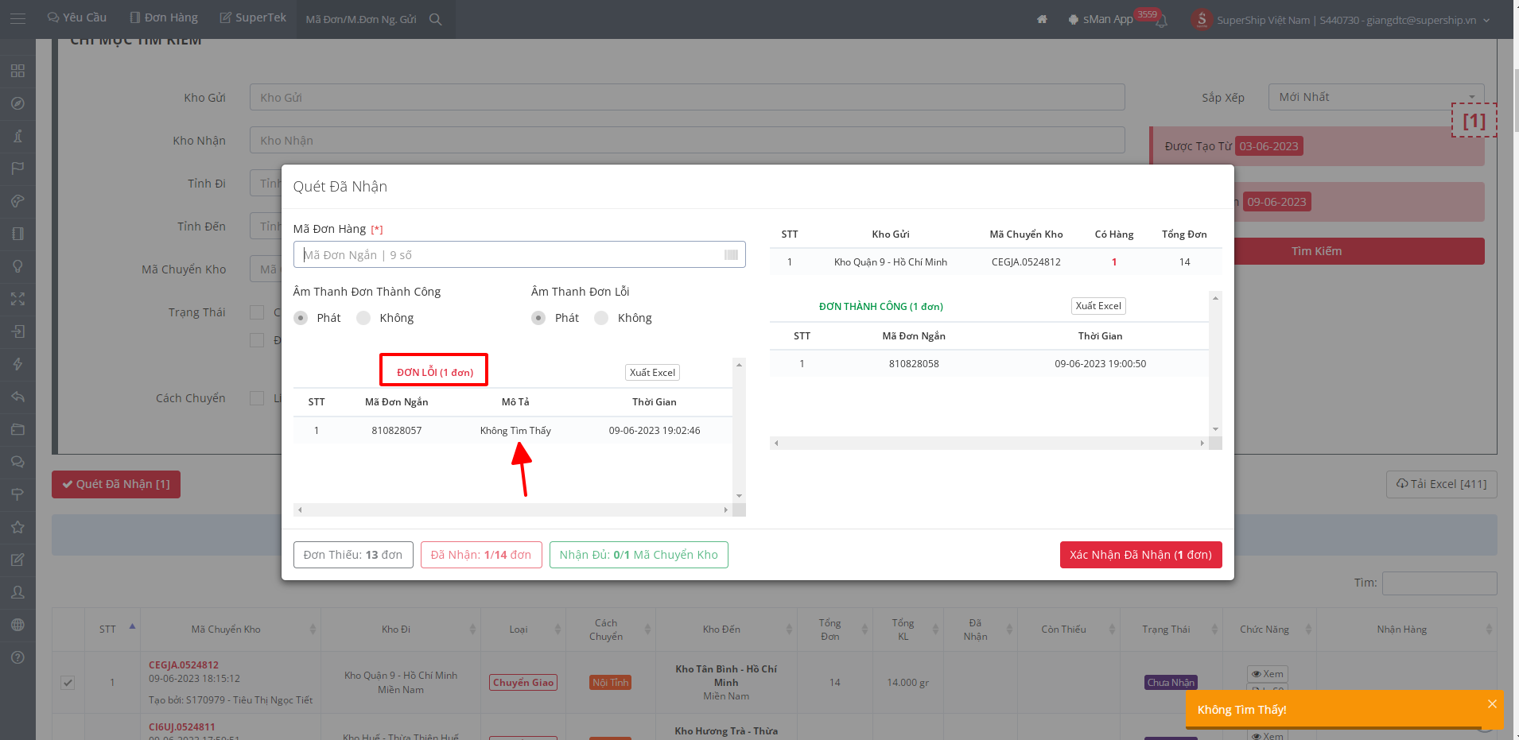Open the dashboard grid icon in sidebar
Viewport: 1519px width, 740px height.
click(17, 71)
